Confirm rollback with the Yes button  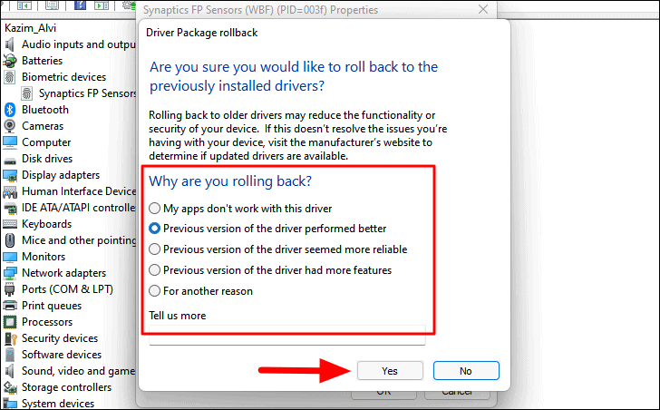tap(390, 371)
